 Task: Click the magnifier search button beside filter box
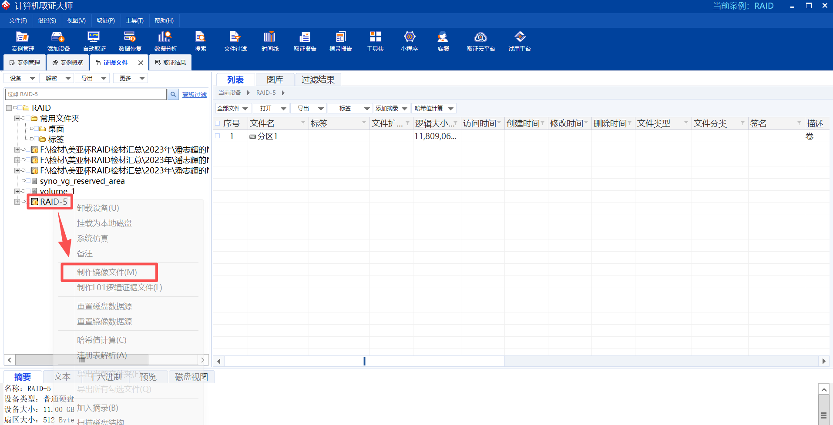pyautogui.click(x=173, y=94)
